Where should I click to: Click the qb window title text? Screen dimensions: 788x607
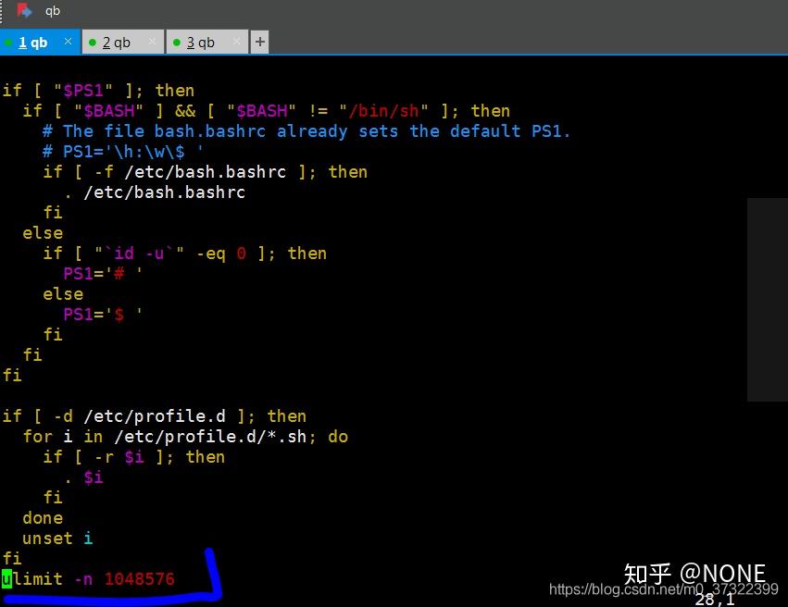pyautogui.click(x=52, y=10)
